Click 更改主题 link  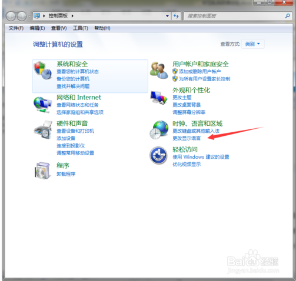(182, 98)
